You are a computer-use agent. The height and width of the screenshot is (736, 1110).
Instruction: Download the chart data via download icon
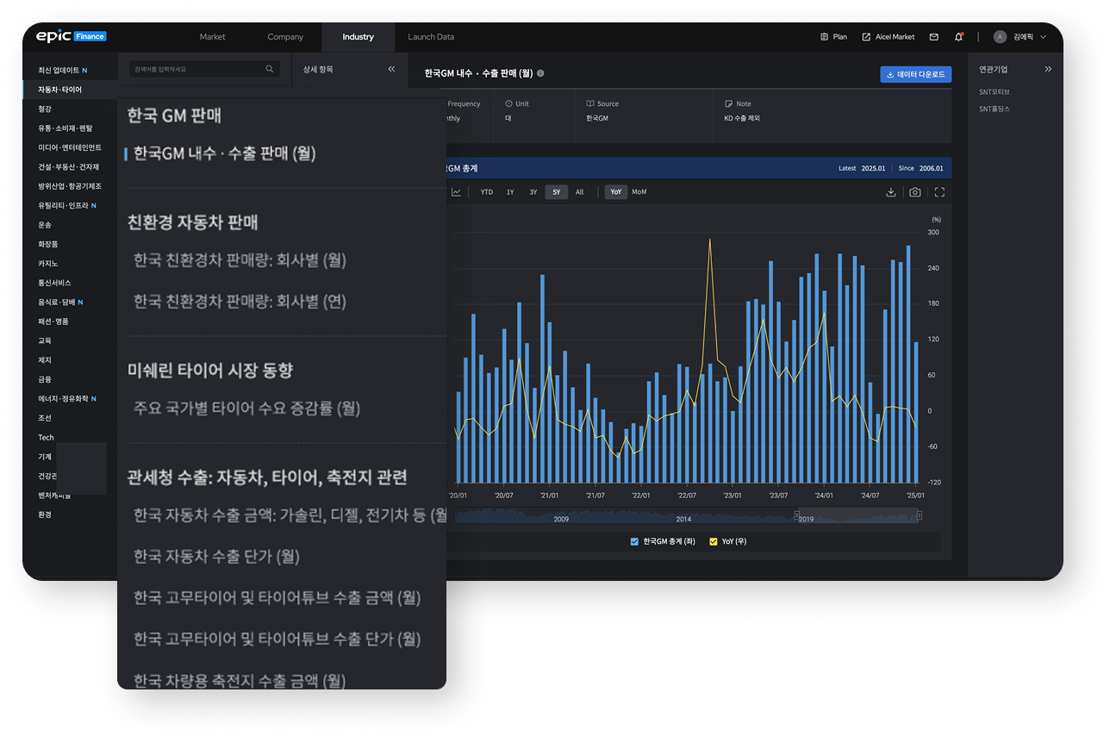(x=890, y=191)
